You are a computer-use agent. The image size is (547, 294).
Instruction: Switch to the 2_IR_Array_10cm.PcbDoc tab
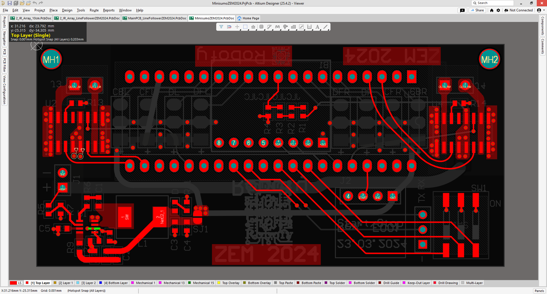pyautogui.click(x=31, y=18)
